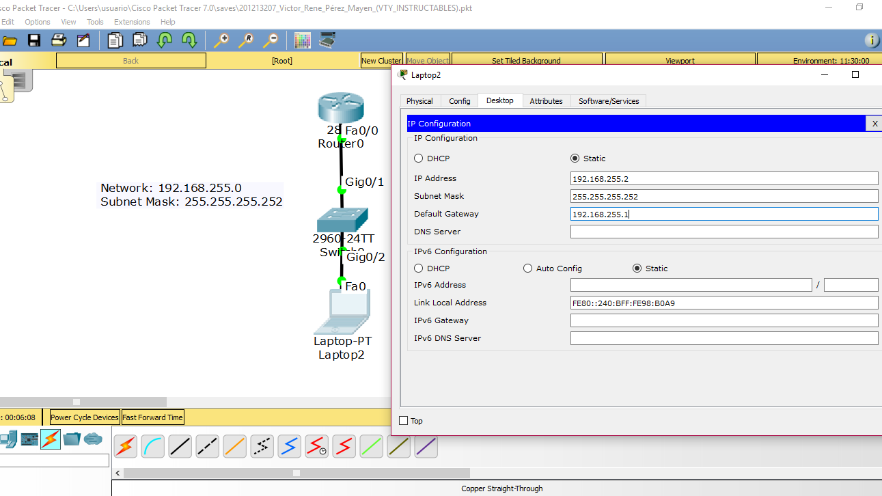Screen dimensions: 882x496
Task: Click the Fast Forward Time button
Action: pos(153,417)
